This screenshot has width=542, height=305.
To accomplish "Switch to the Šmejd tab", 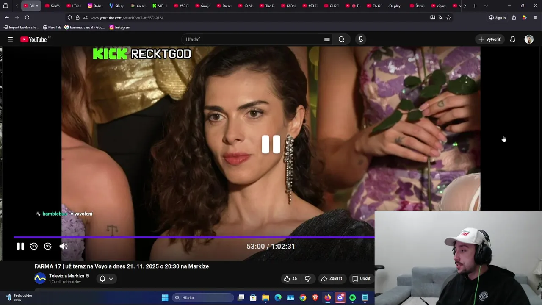I will click(x=203, y=6).
